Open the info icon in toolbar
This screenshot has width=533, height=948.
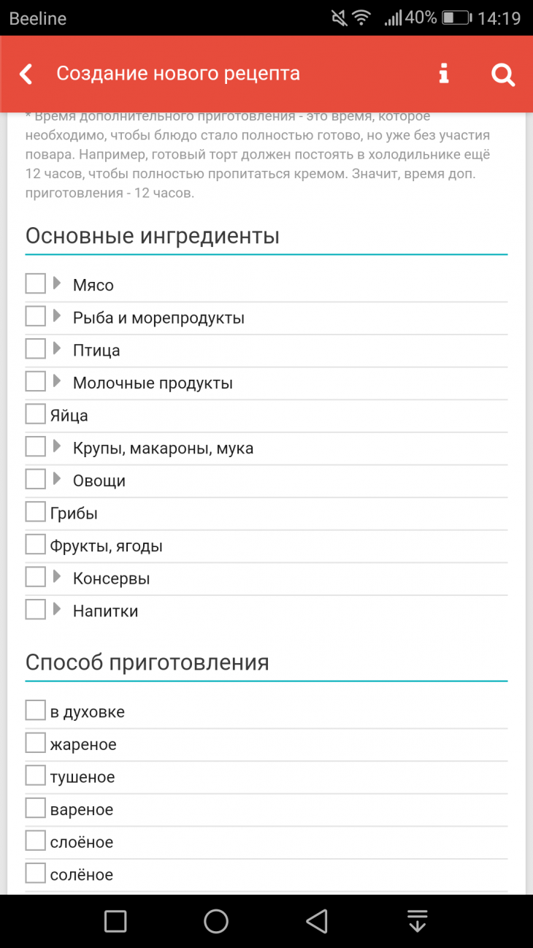(443, 74)
